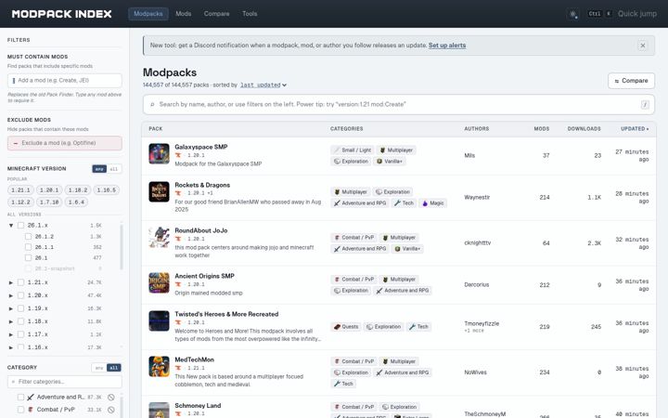Collapse the 26.1.x version group
The height and width of the screenshot is (418, 668).
point(11,225)
